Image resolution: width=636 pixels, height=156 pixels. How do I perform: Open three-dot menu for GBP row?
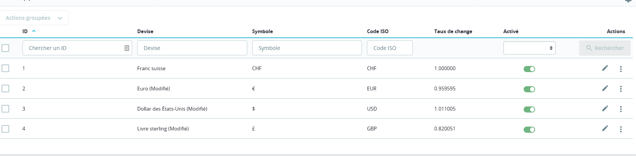click(621, 129)
